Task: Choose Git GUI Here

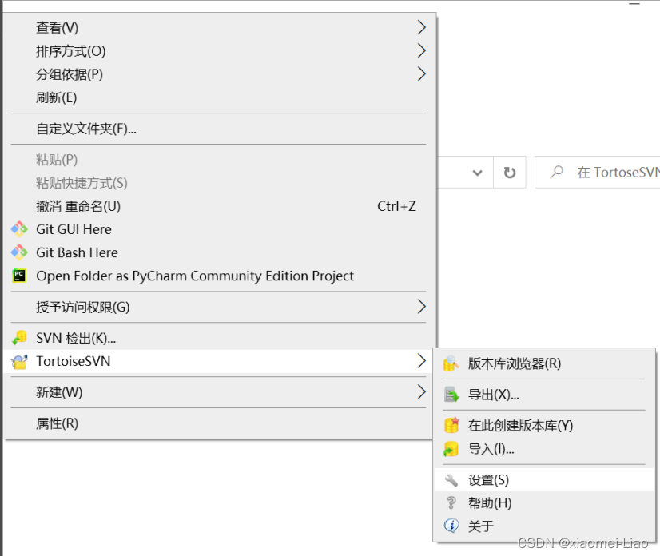Action: (219, 229)
